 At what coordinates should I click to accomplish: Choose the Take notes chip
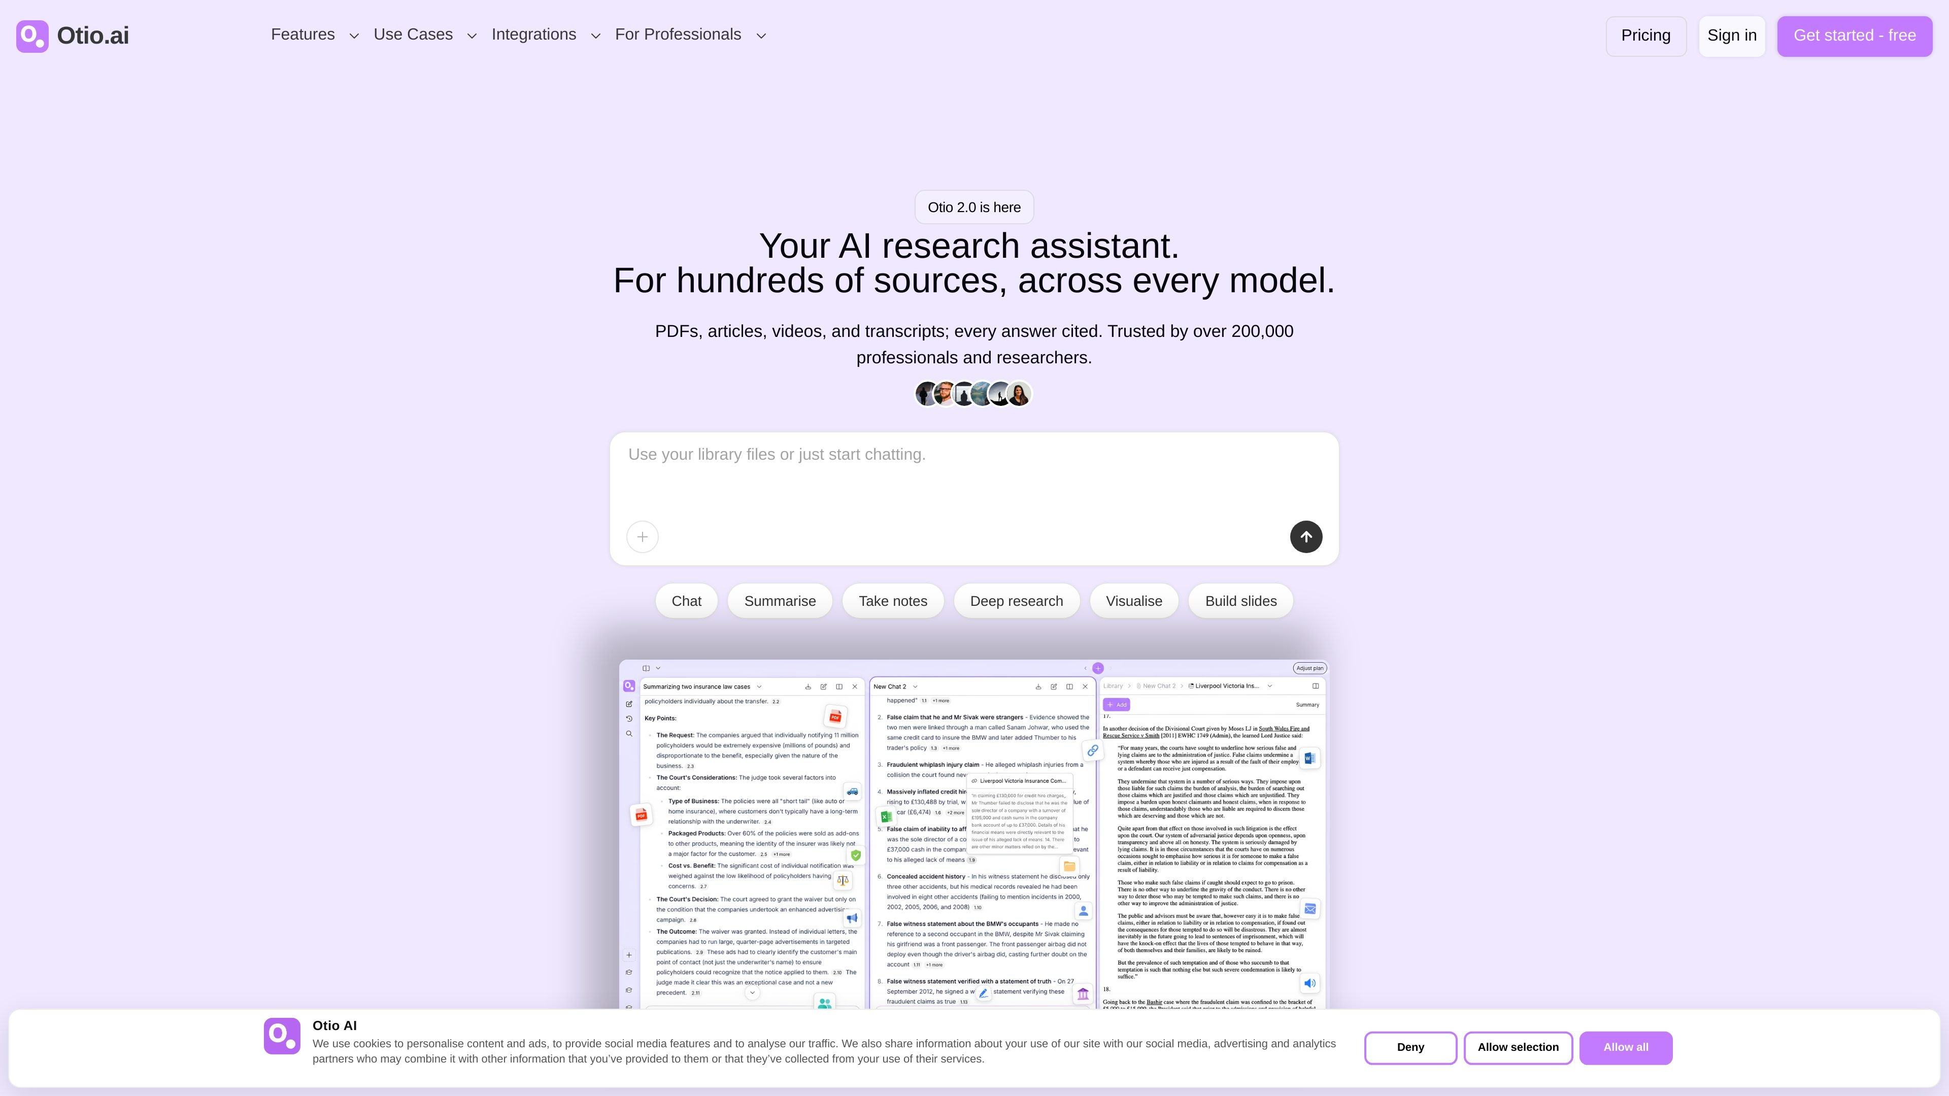pyautogui.click(x=893, y=601)
